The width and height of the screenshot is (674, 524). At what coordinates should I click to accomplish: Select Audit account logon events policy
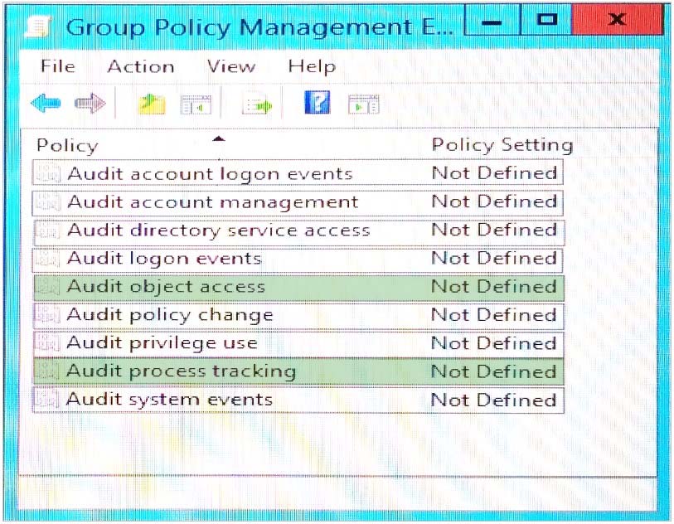tap(298, 173)
